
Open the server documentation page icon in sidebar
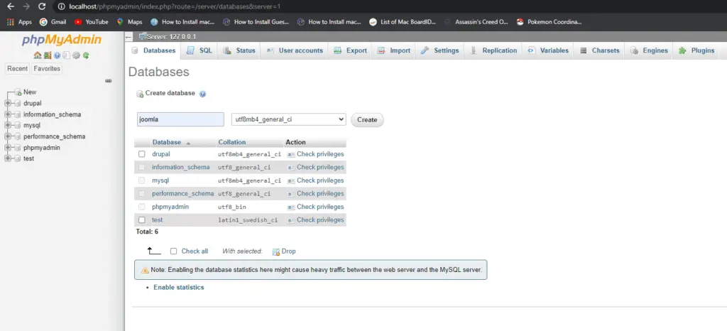pos(66,55)
